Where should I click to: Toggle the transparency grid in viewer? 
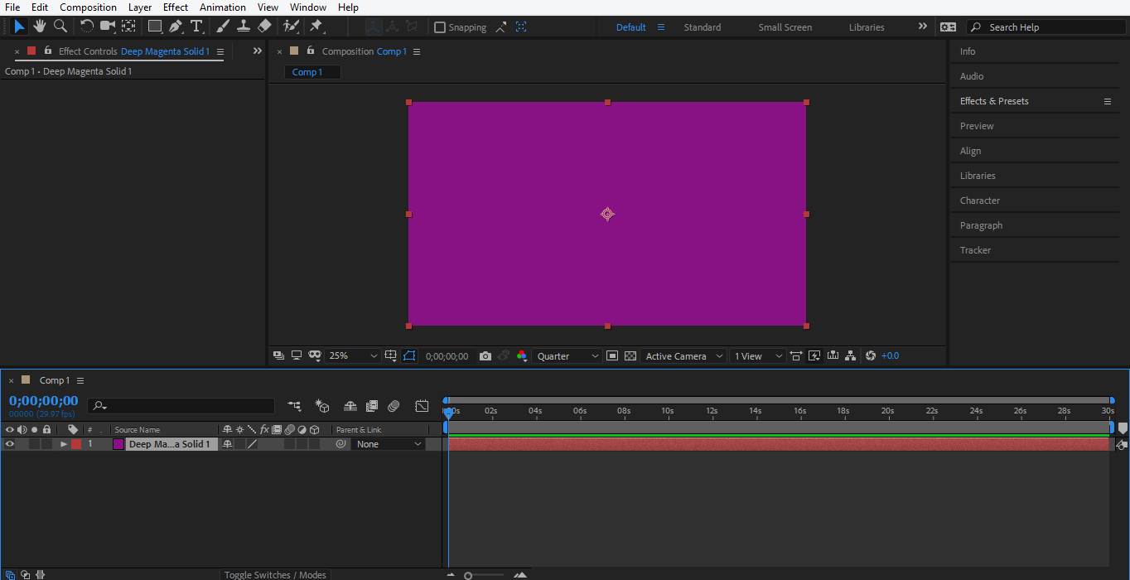(630, 356)
